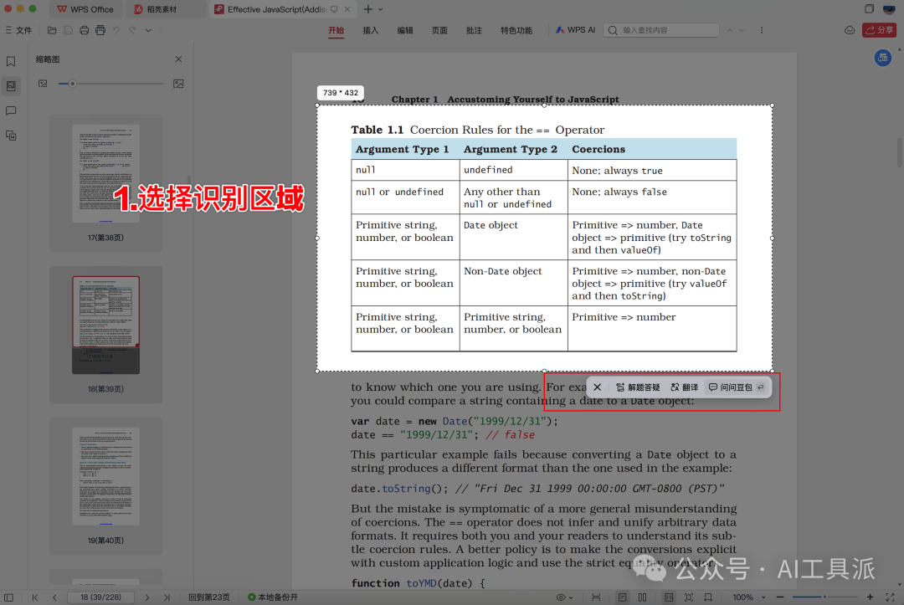
Task: Jump to last page icon
Action: [x=167, y=597]
